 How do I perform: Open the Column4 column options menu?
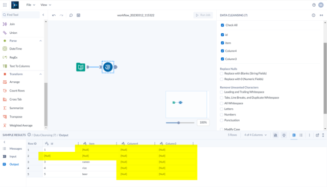click(x=154, y=144)
